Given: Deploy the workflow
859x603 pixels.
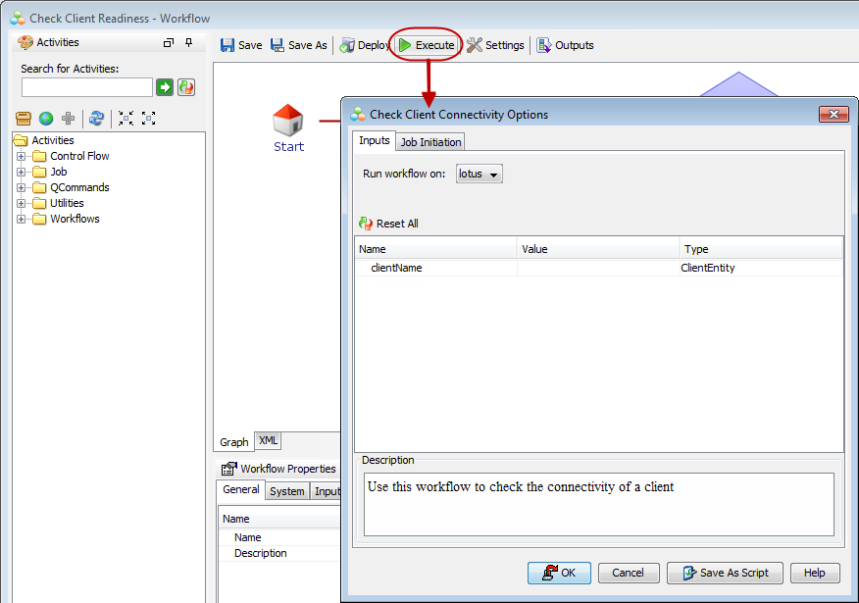Looking at the screenshot, I should 364,45.
